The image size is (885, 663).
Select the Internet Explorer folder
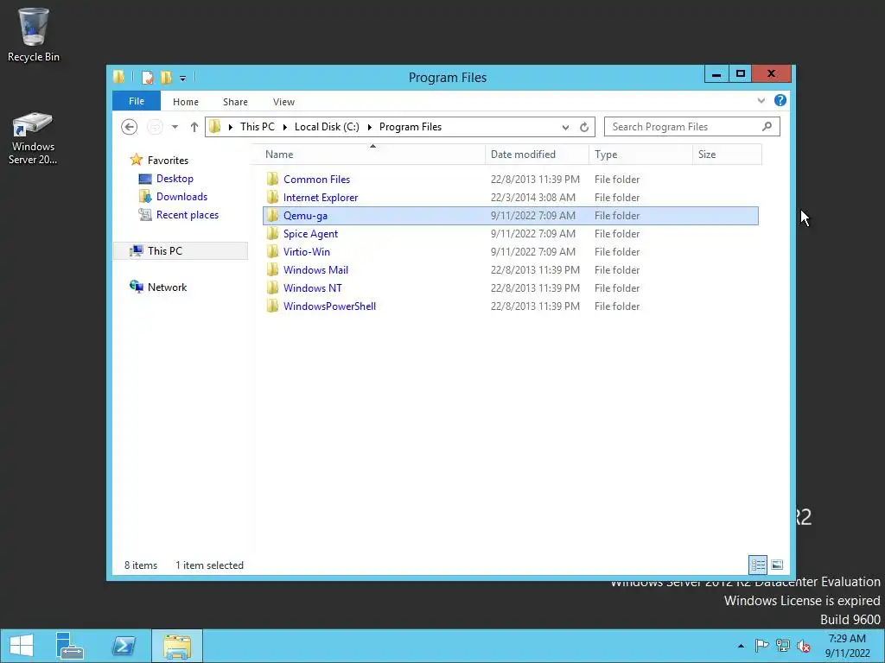tap(321, 198)
